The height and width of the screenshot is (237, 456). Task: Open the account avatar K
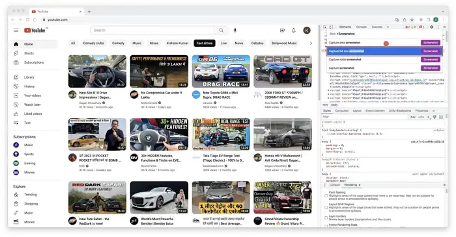pyautogui.click(x=307, y=30)
